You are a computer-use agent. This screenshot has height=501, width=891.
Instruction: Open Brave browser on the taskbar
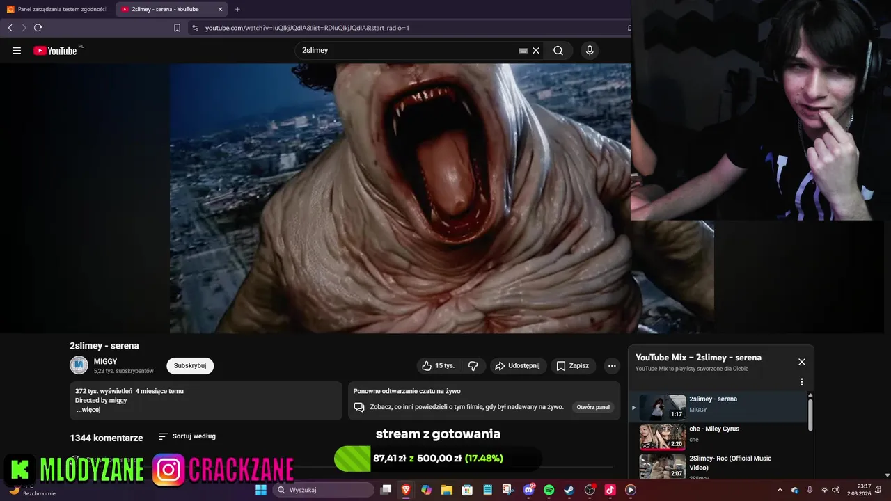click(406, 490)
